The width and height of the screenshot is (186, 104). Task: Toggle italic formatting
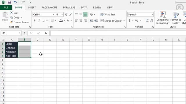[x=39, y=21]
